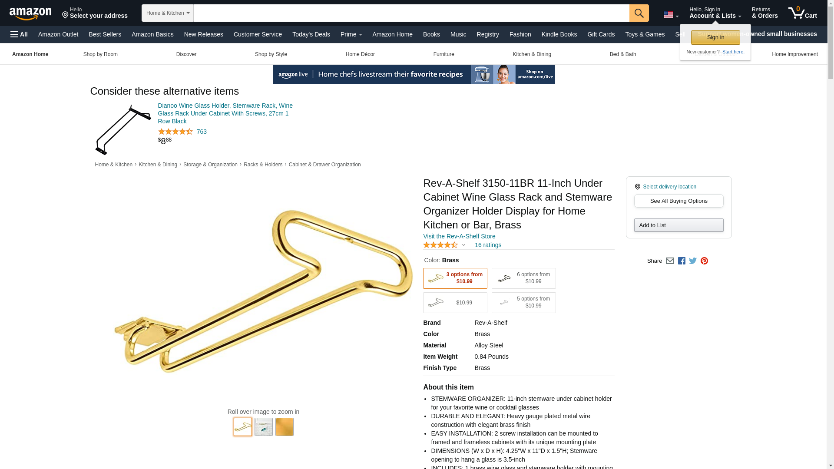This screenshot has width=834, height=469.
Task: Open the All hamburger menu
Action: [x=19, y=34]
